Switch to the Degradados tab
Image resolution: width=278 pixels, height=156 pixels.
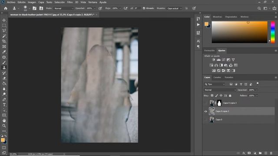tap(231, 17)
